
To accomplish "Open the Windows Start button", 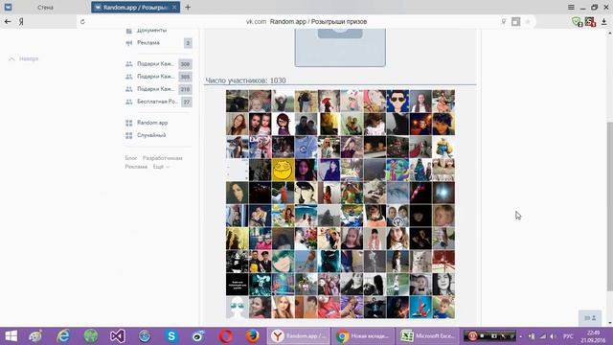I will [11, 336].
